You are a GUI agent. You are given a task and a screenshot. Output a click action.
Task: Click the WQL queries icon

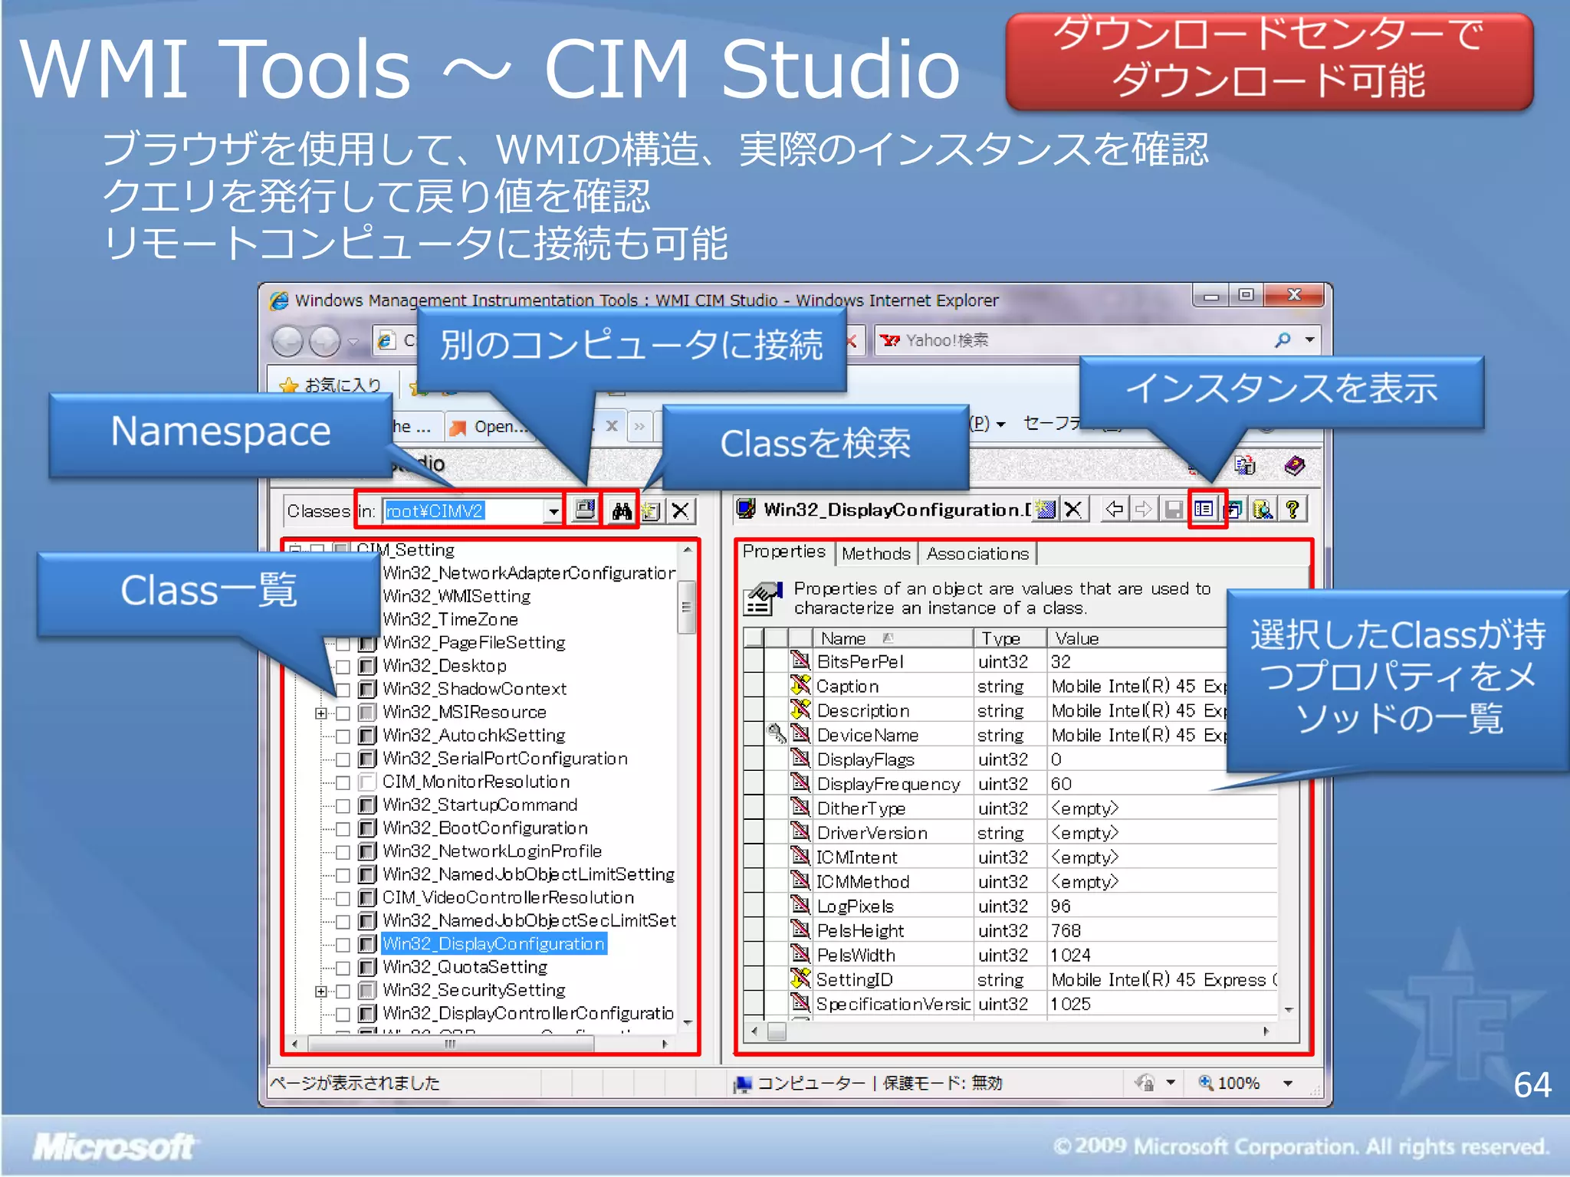[x=1263, y=509]
